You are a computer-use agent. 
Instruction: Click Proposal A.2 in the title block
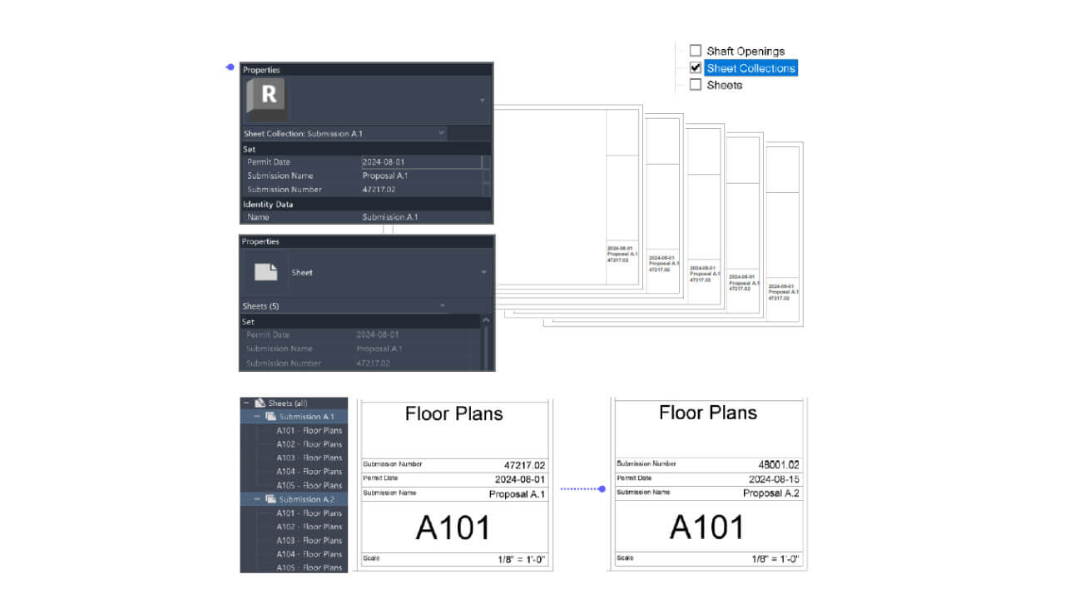[x=771, y=493]
